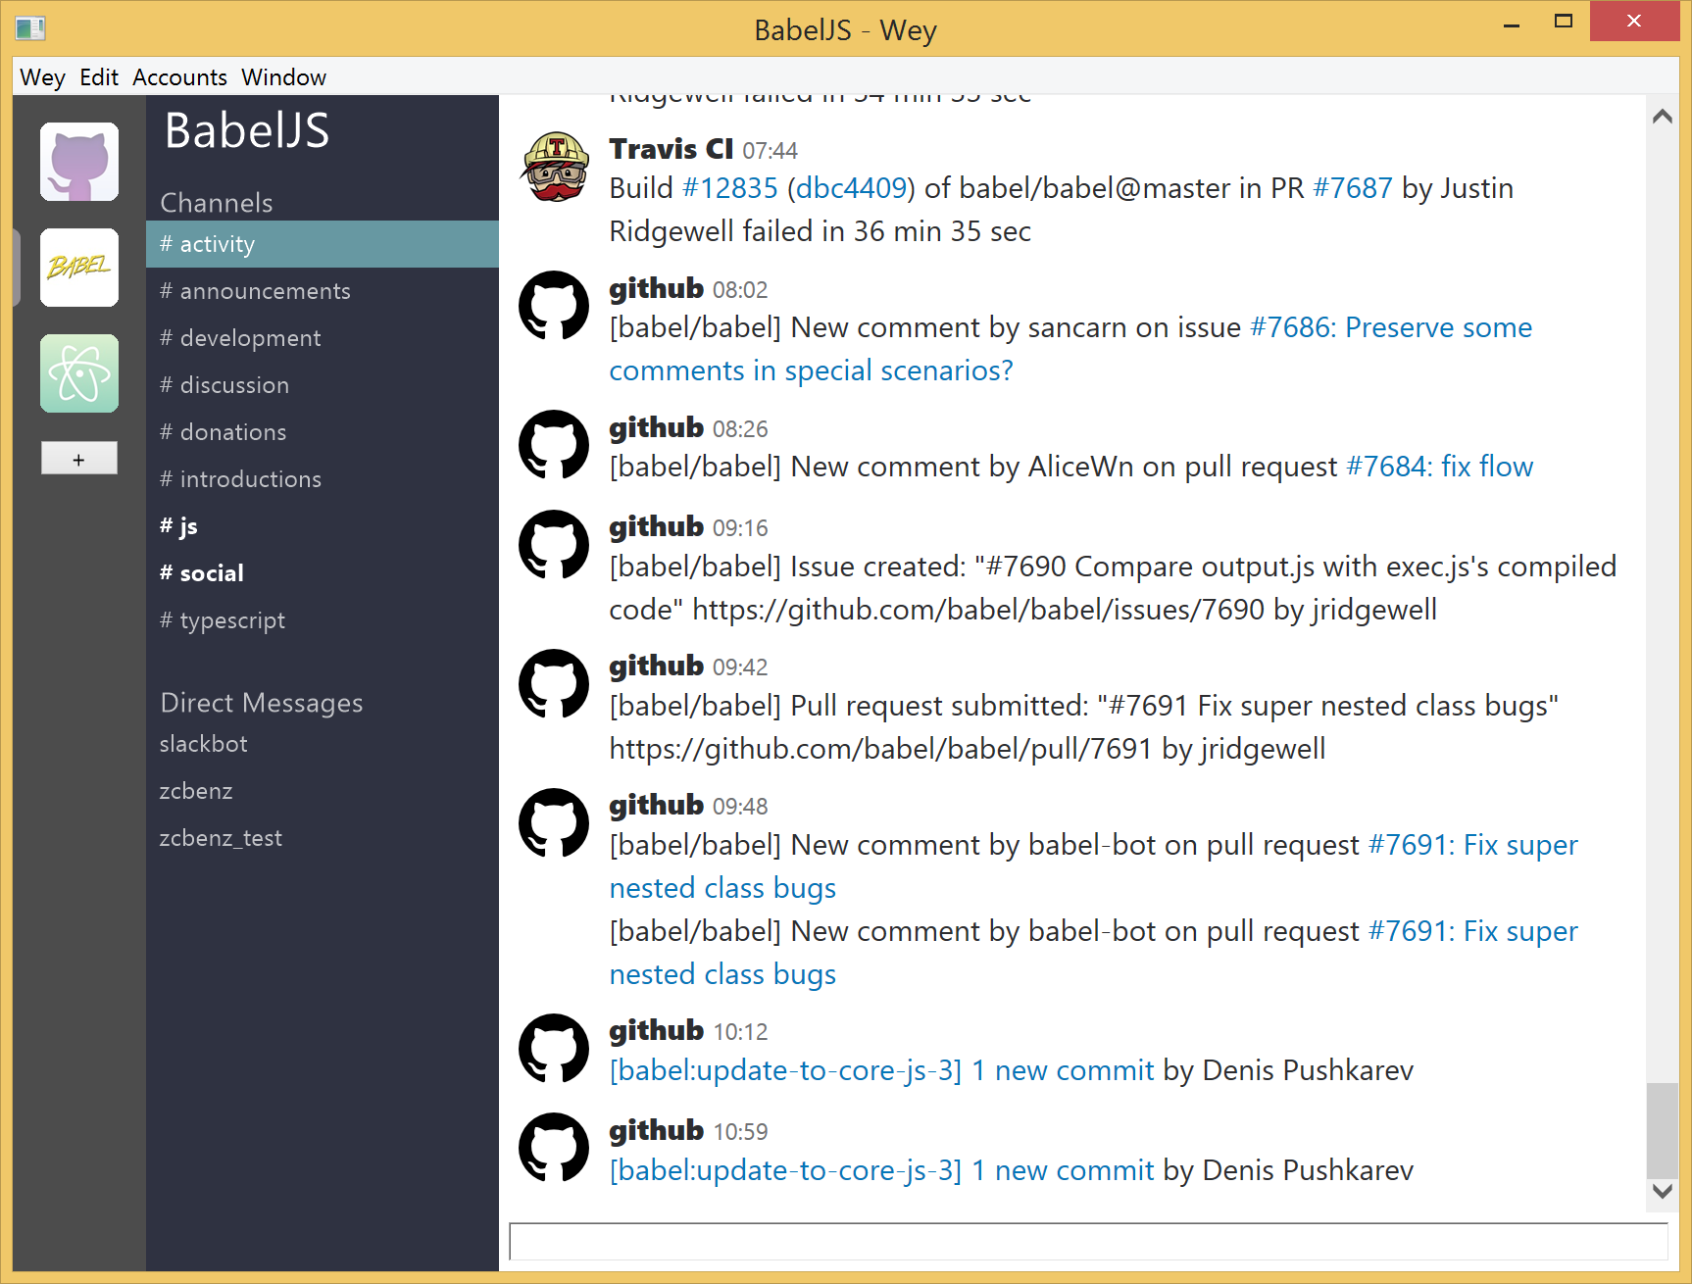Open direct message with zcbenz_test
Screen dimensions: 1692x1284
(323, 838)
